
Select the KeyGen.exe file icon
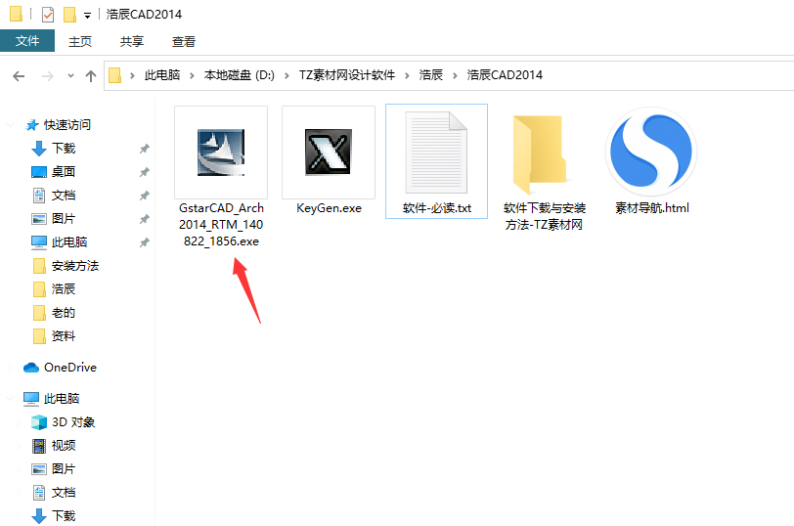(329, 152)
